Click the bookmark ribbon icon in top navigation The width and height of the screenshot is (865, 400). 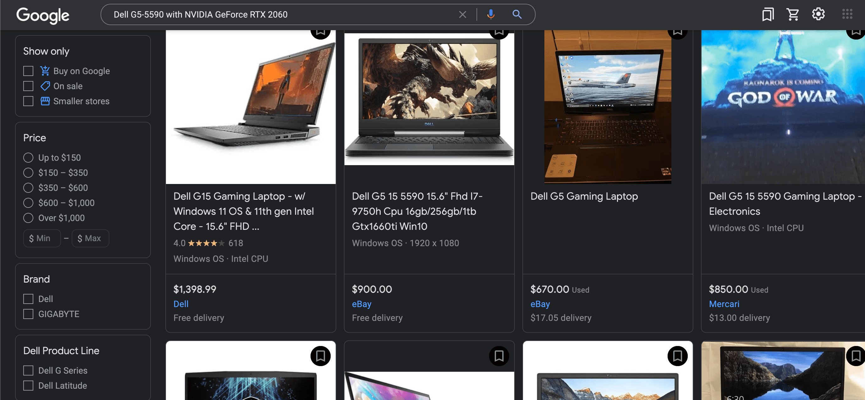768,14
